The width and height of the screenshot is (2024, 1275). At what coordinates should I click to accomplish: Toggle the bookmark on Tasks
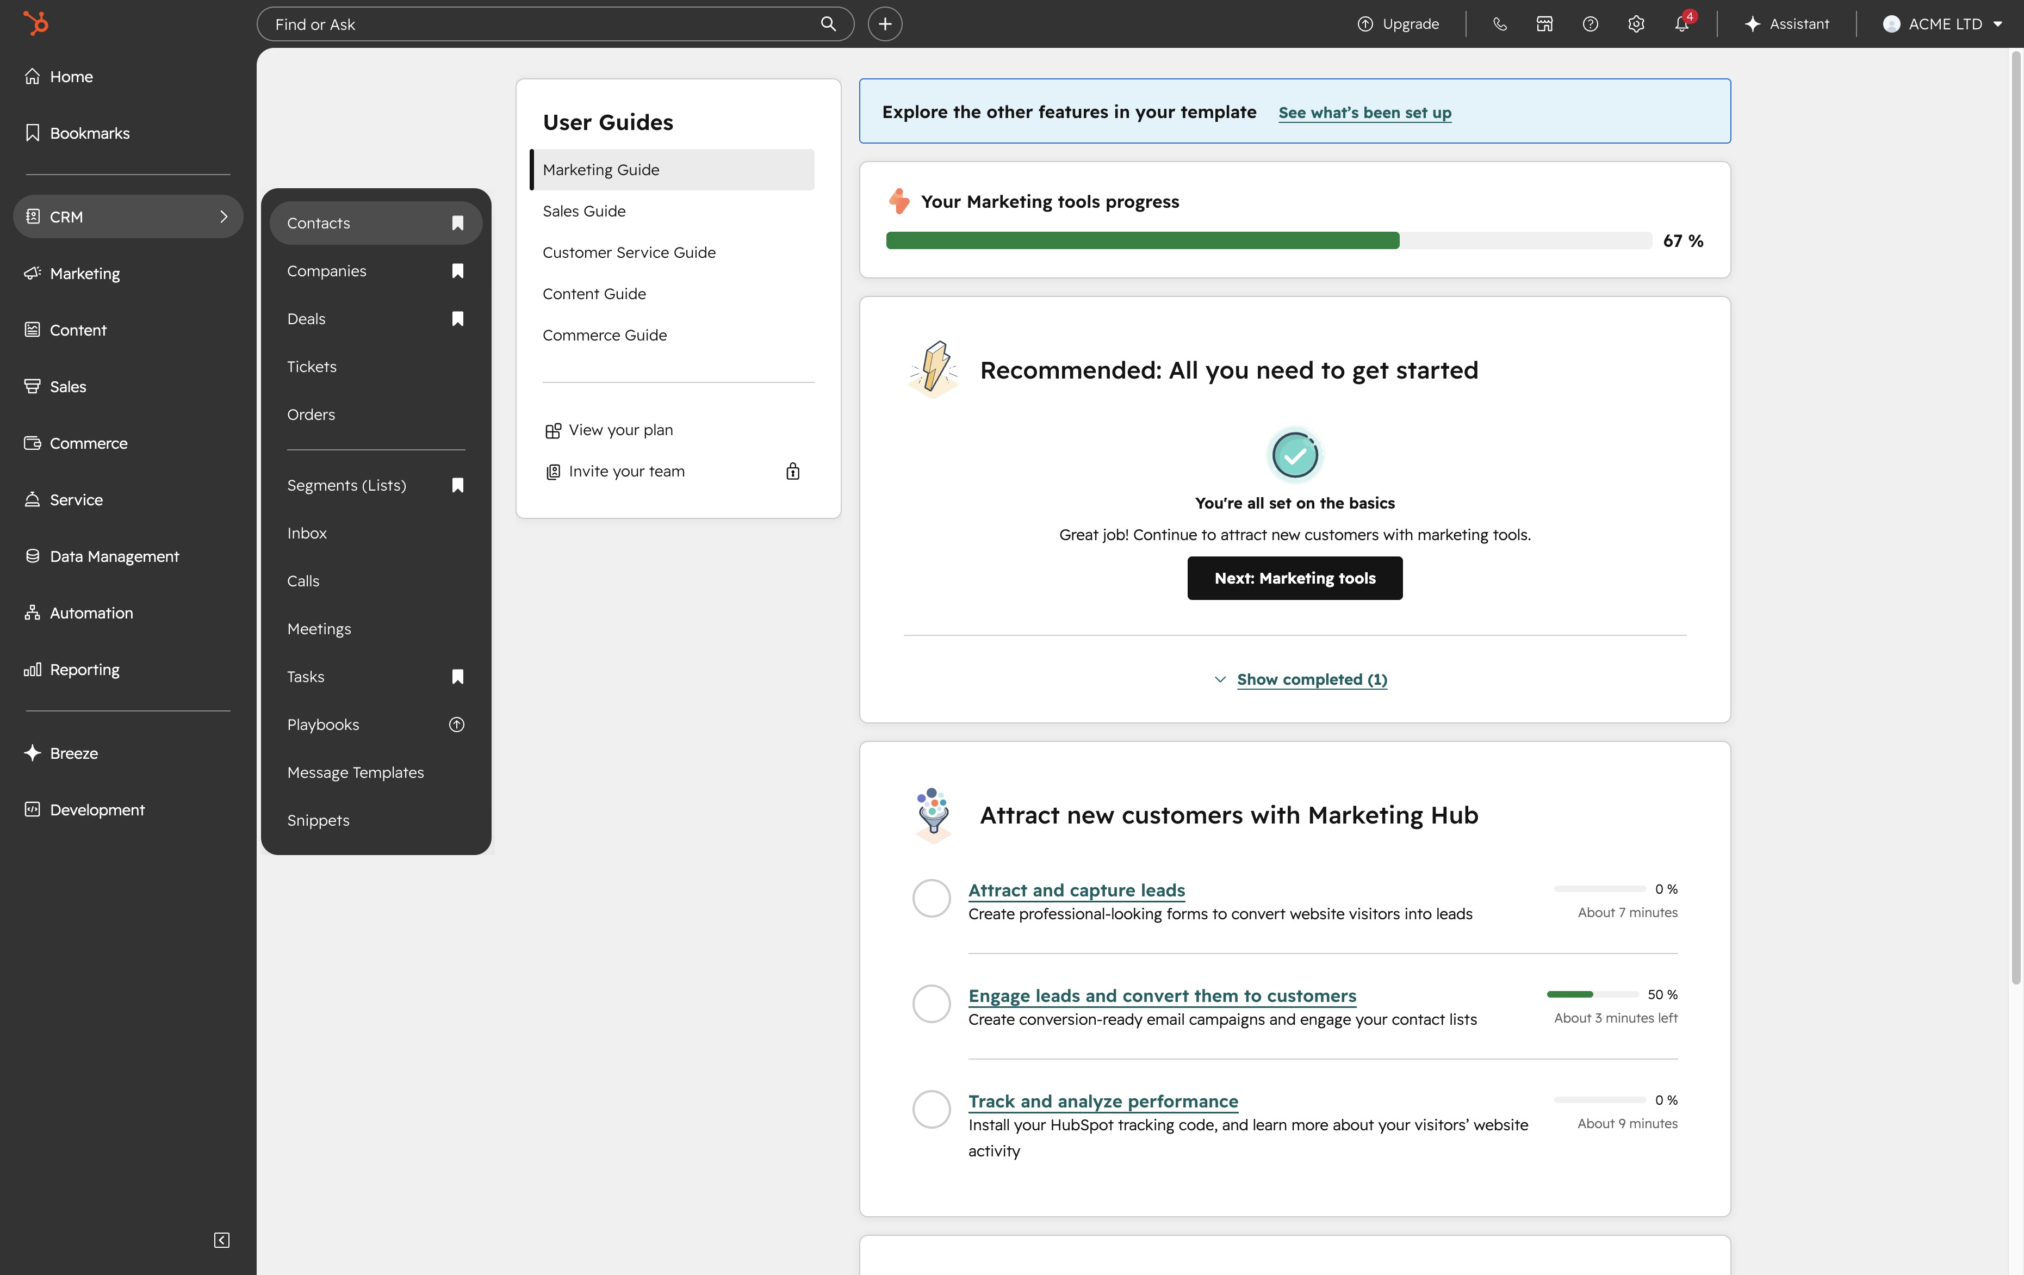tap(457, 676)
